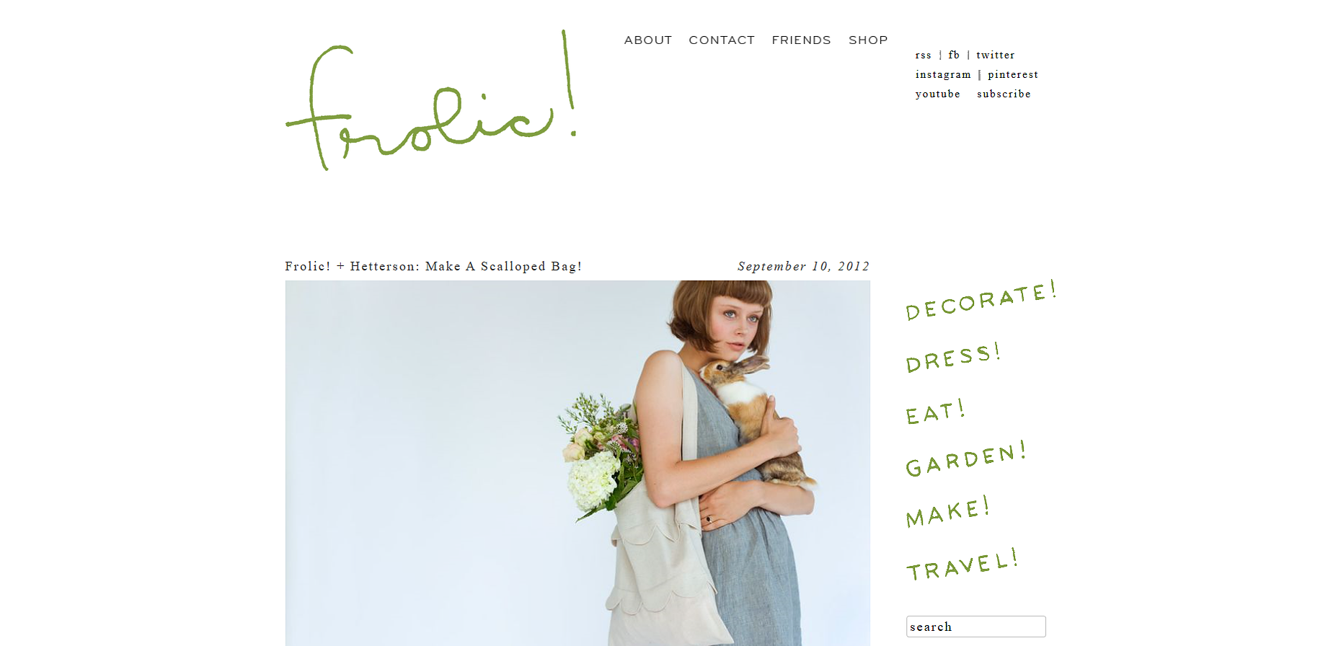Image resolution: width=1333 pixels, height=646 pixels.
Task: Follow the fb link
Action: coord(954,55)
